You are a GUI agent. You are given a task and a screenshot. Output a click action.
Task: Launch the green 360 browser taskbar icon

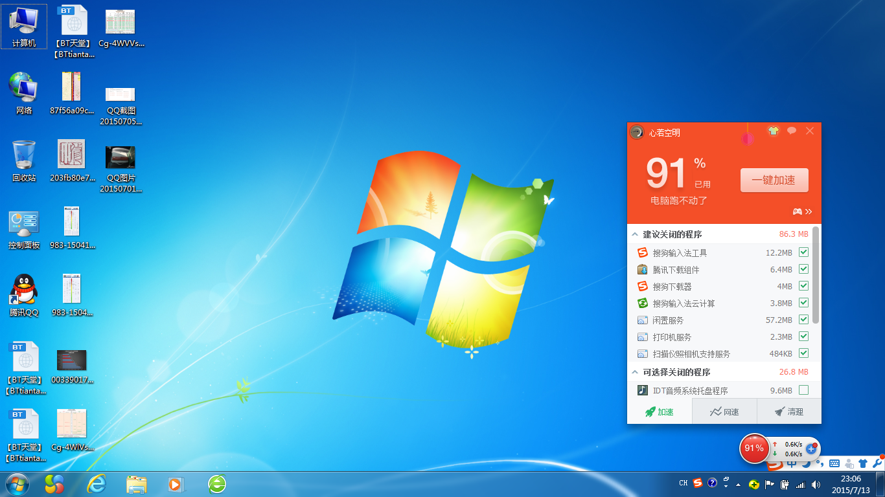[217, 484]
